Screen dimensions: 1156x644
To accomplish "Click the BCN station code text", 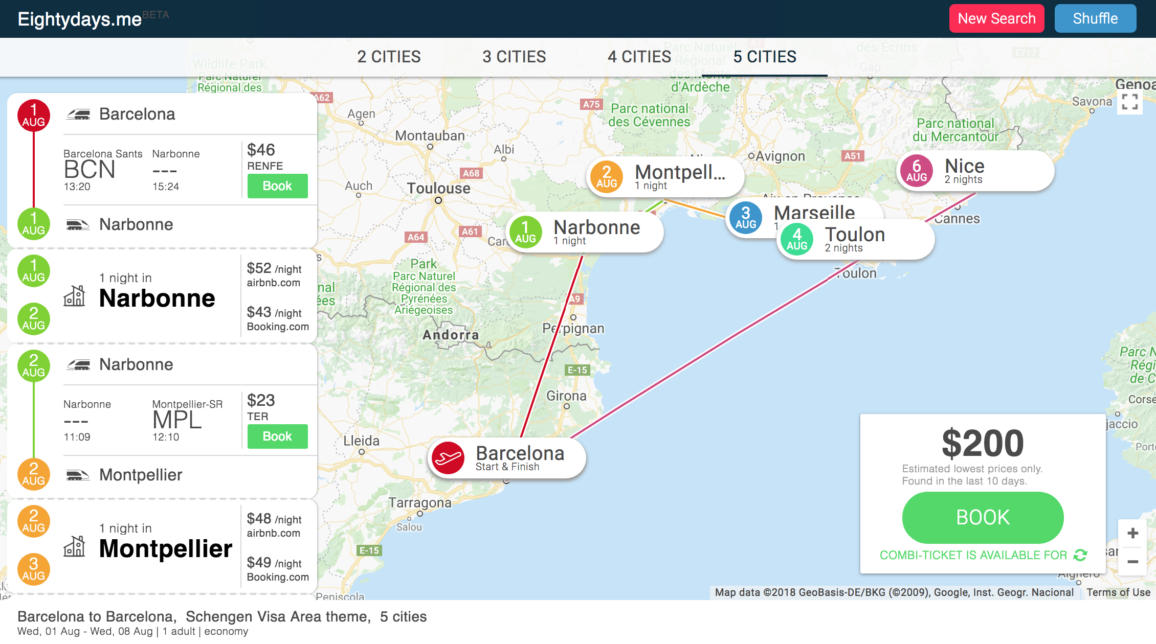I will pos(90,170).
